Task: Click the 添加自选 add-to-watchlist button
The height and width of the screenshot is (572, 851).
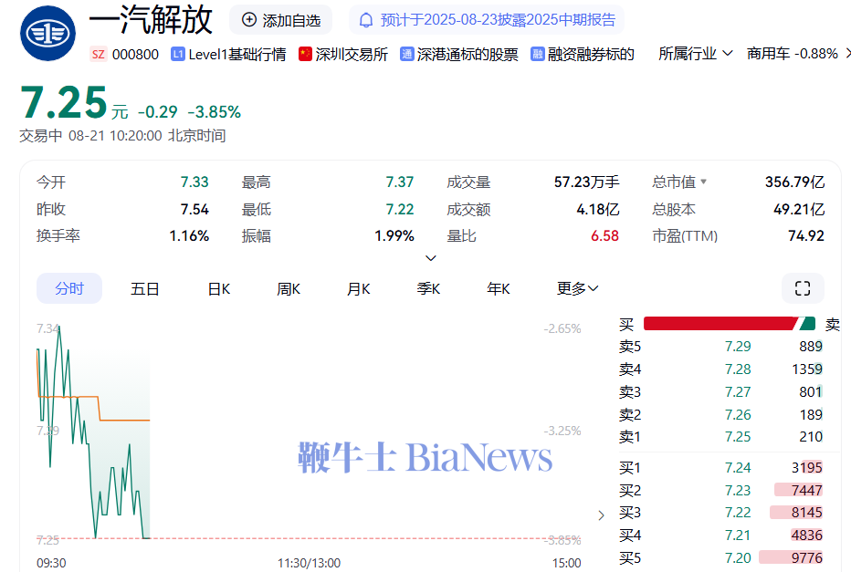Action: pos(280,20)
